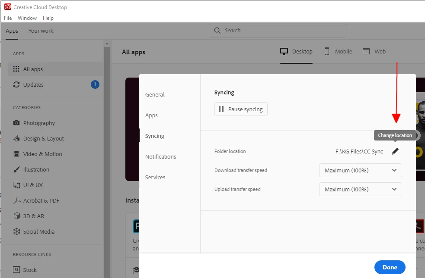Click the sidebar scrollbar up arrow
The width and height of the screenshot is (425, 278).
(107, 44)
